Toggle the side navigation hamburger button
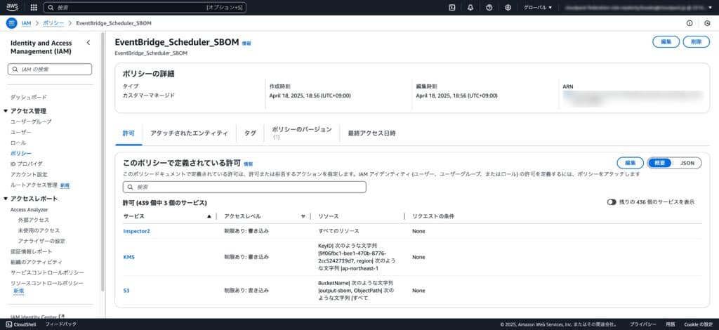Viewport: 719px width, 330px height. pos(12,23)
